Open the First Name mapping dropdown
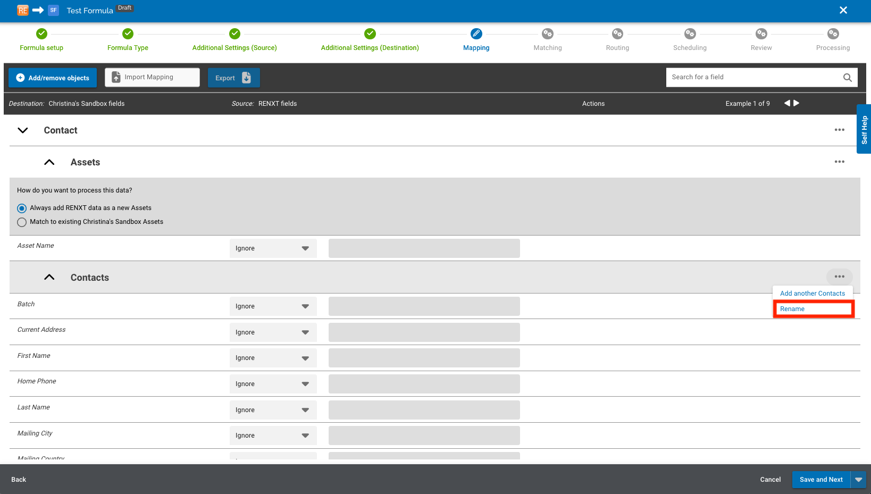The image size is (871, 494). [273, 358]
